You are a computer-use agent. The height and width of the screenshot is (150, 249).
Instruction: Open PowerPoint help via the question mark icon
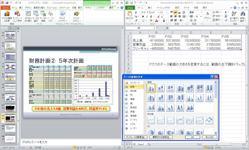click(x=122, y=8)
